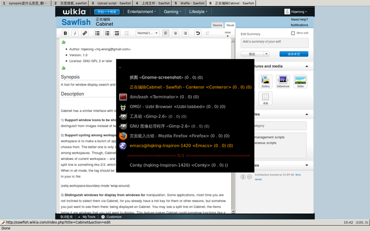This screenshot has width=370, height=231.
Task: Expand the Lifestyle menu
Action: coord(198,12)
